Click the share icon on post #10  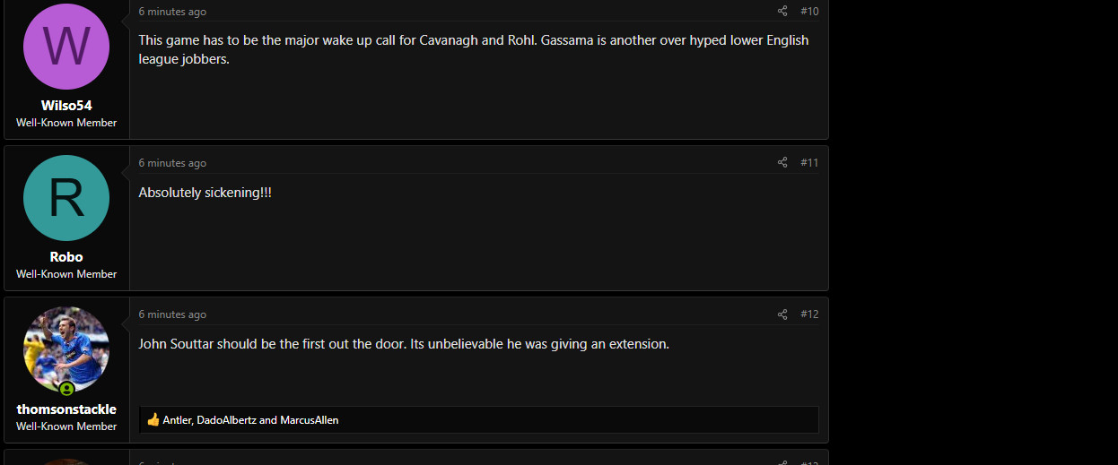coord(782,12)
